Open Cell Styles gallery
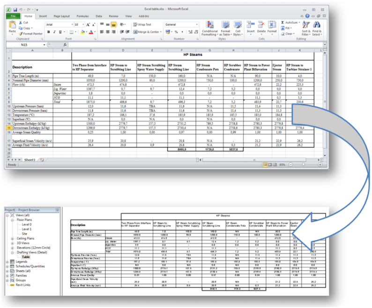This screenshot has height=308, width=372. (x=238, y=29)
